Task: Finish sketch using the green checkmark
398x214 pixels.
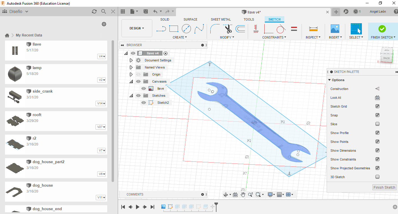Action: tap(382, 29)
